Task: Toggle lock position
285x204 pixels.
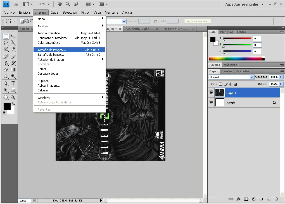Action: pyautogui.click(x=231, y=84)
